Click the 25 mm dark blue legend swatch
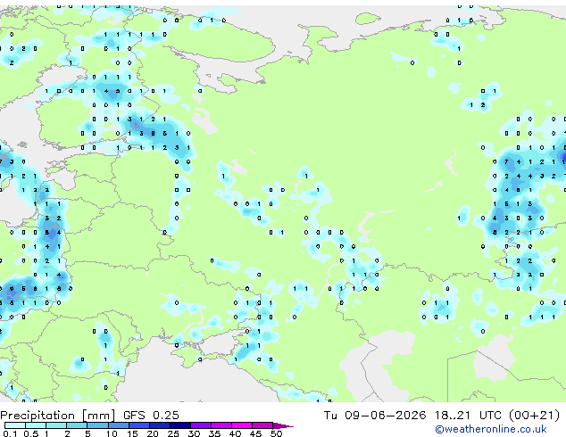The width and height of the screenshot is (566, 437). click(x=180, y=425)
